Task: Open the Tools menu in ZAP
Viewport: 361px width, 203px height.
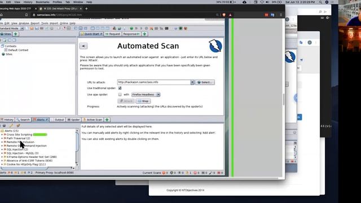Action: tap(45, 24)
